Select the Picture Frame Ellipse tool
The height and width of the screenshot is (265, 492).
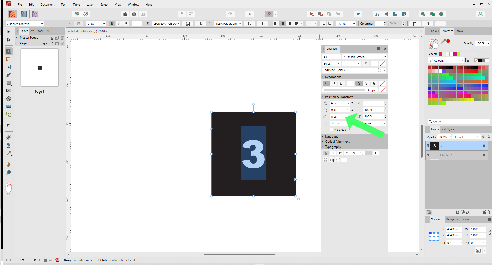[9, 99]
